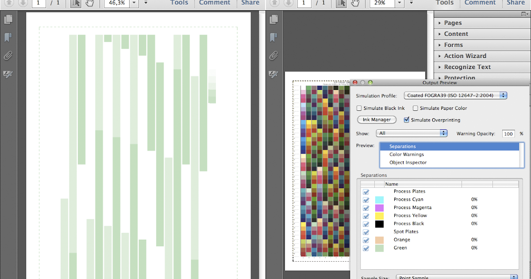
Task: Open Comment pane in right window
Action: click(480, 3)
